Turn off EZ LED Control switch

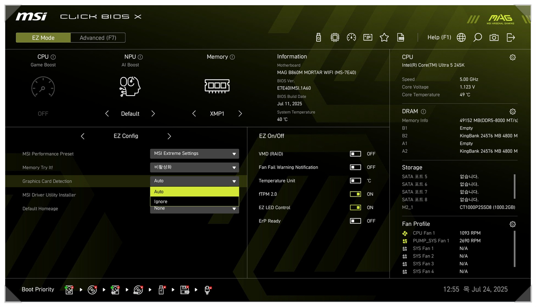click(355, 207)
